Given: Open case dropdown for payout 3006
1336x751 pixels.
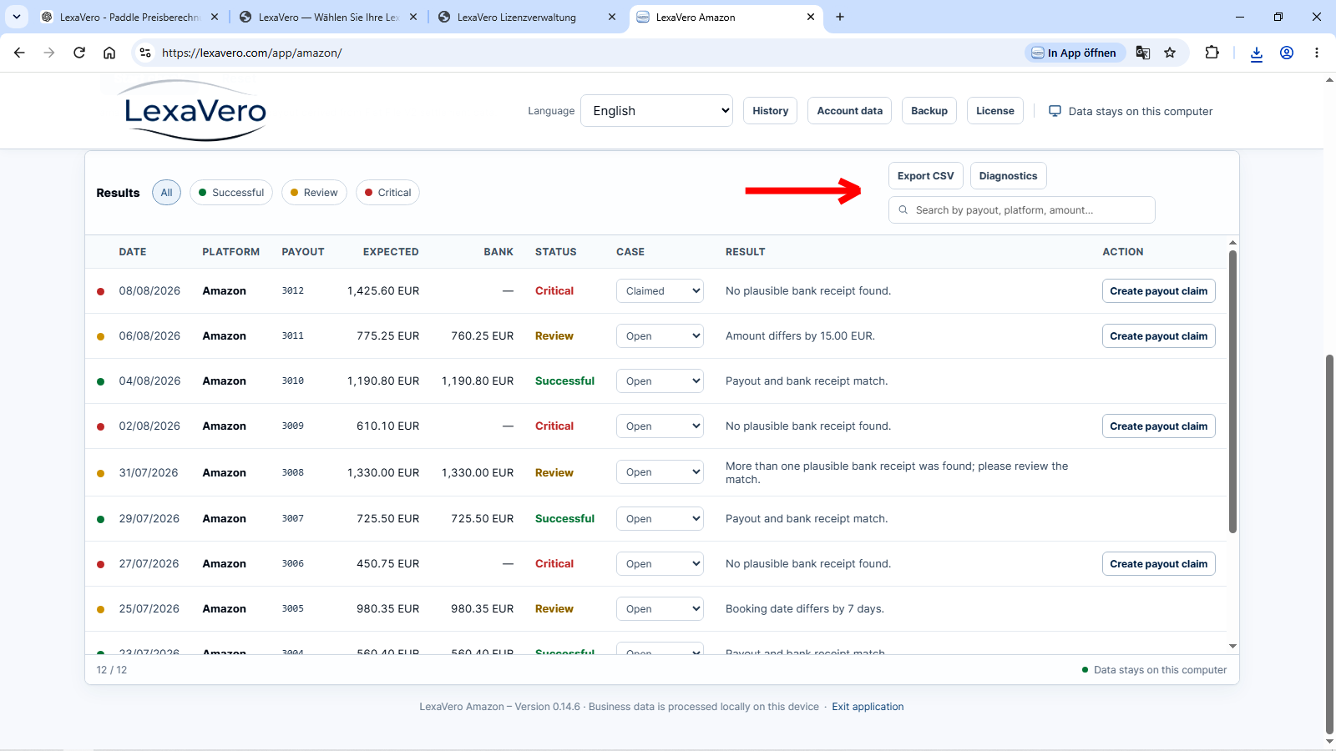Looking at the screenshot, I should (x=660, y=564).
